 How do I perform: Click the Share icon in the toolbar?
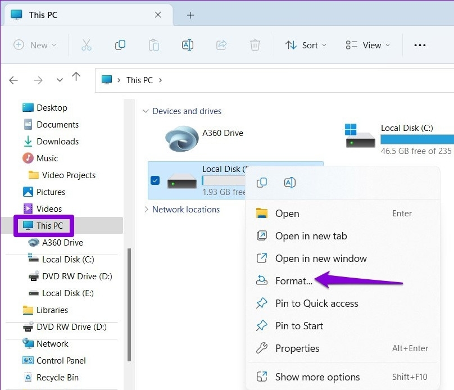tap(221, 45)
